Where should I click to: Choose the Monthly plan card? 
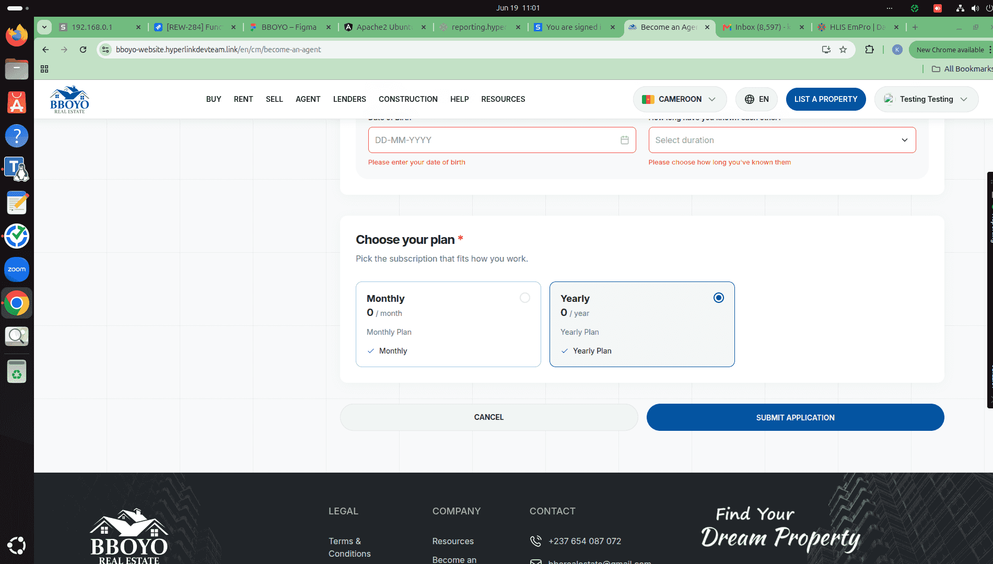click(x=448, y=324)
